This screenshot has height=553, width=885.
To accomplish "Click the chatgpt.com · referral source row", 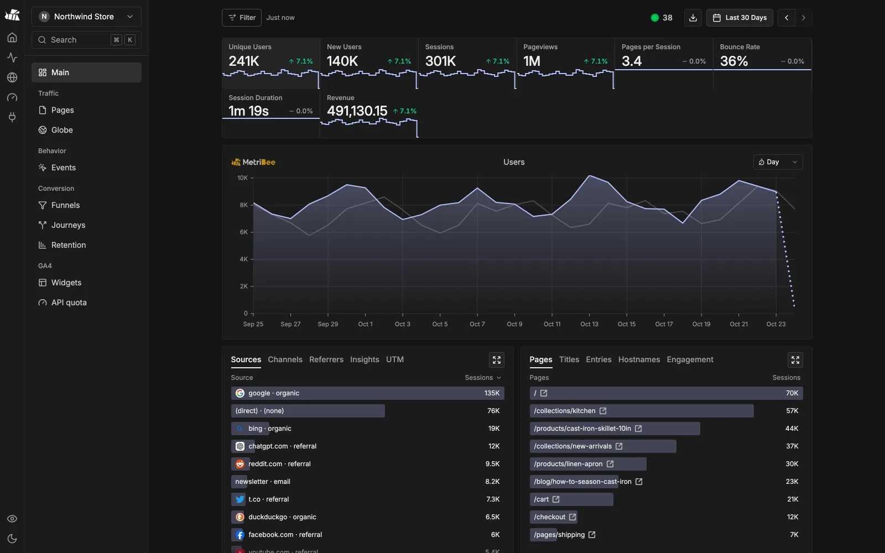I will click(367, 446).
